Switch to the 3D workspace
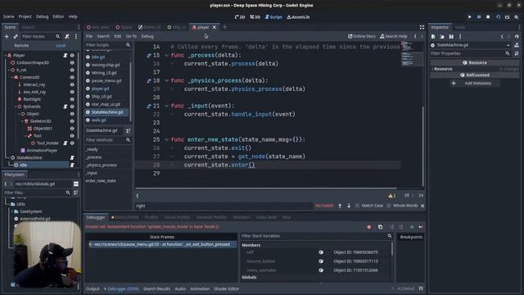Image resolution: width=524 pixels, height=295 pixels. click(255, 16)
